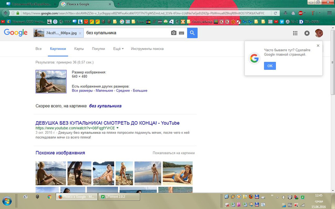Expand the arrow next to the YouTube URL

click(x=118, y=128)
